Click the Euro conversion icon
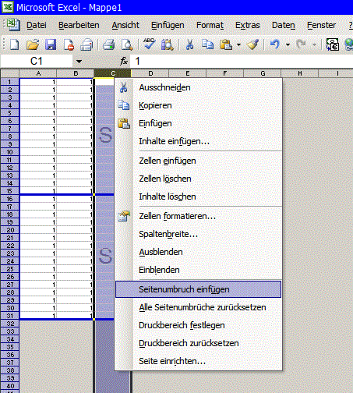The width and height of the screenshot is (353, 393). (333, 44)
